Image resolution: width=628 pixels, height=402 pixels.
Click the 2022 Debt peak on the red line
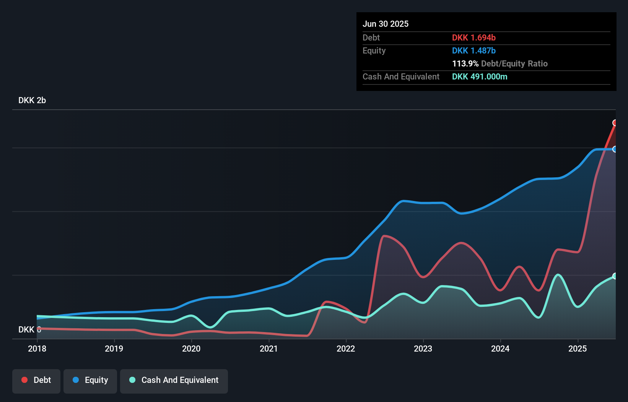click(386, 236)
